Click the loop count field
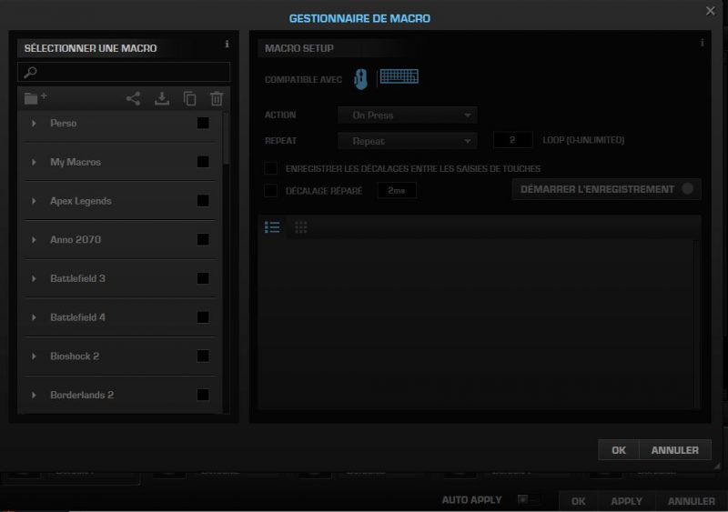The image size is (728, 512). (x=512, y=140)
